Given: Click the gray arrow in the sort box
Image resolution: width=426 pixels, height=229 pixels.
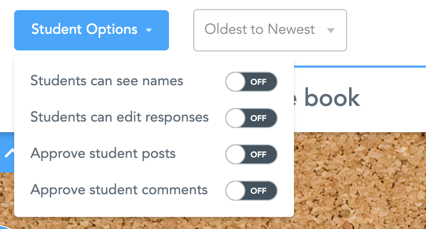Looking at the screenshot, I should (x=331, y=30).
